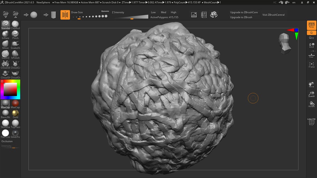Screen dimensions: 317x178
Task: Pick a hue in the color picker square
Action: point(10,89)
